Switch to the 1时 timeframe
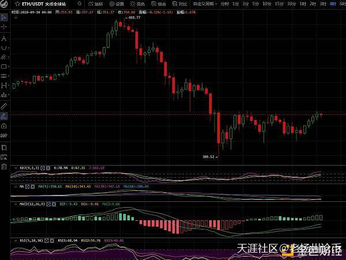Screen dimensions: 346x260 click(x=303, y=3)
